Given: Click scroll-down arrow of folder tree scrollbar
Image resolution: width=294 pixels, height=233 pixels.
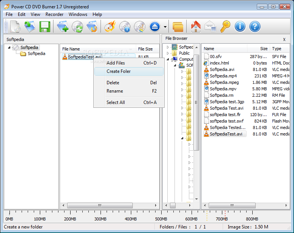Looking at the screenshot, I should [x=197, y=199].
